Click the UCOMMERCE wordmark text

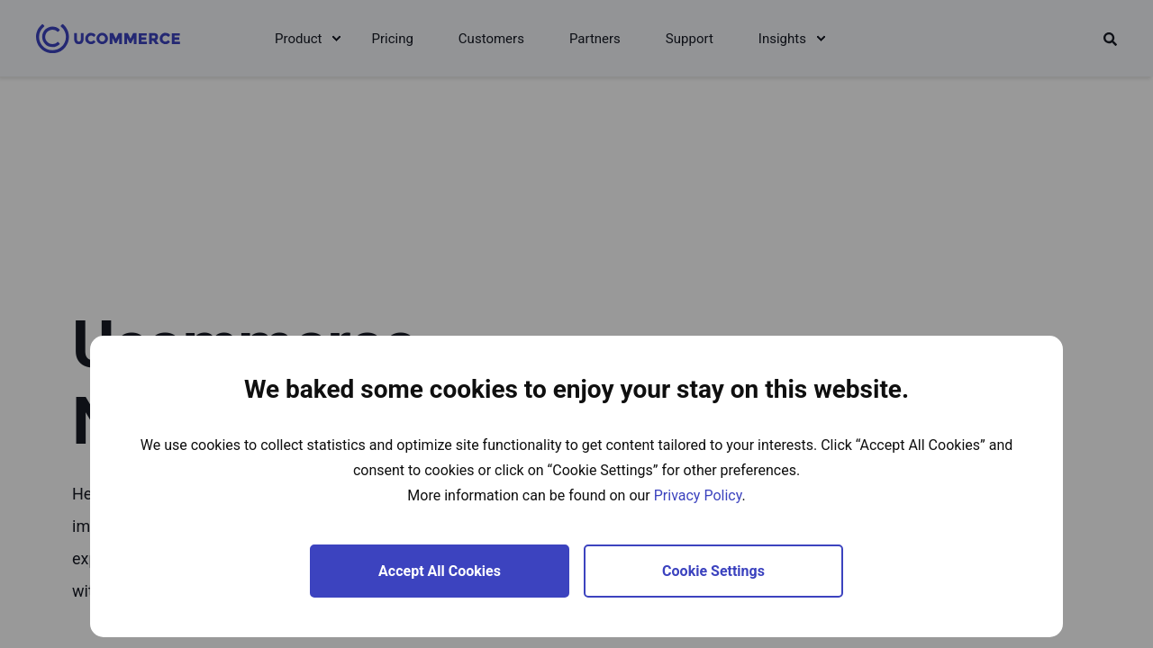[127, 39]
